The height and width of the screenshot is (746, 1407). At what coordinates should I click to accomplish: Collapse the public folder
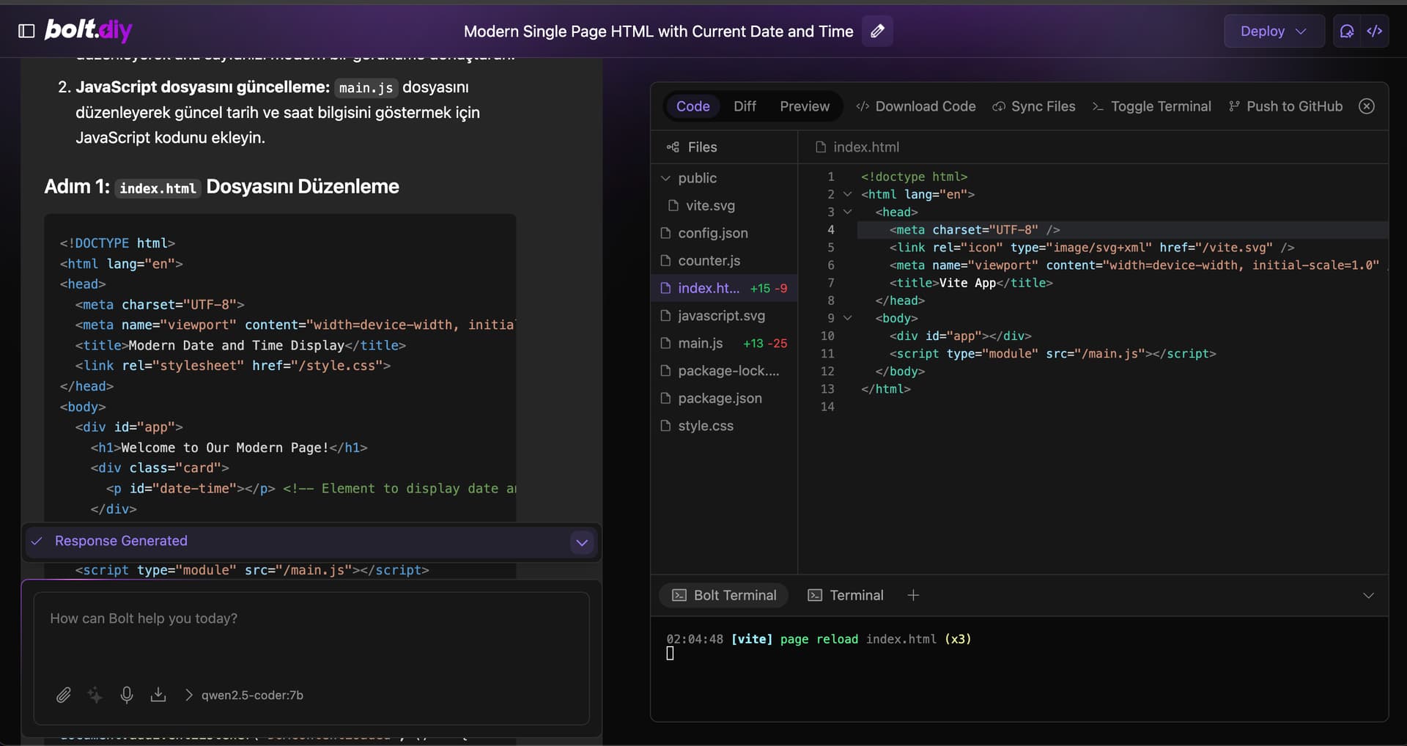tap(724, 178)
